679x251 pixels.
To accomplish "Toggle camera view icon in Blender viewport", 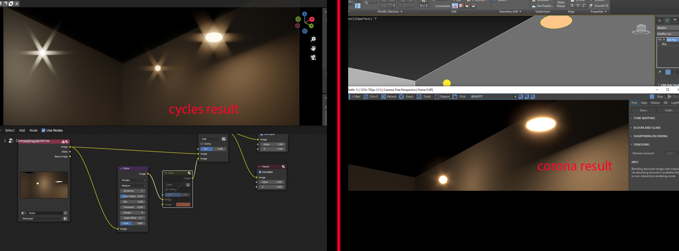I will coord(313,57).
